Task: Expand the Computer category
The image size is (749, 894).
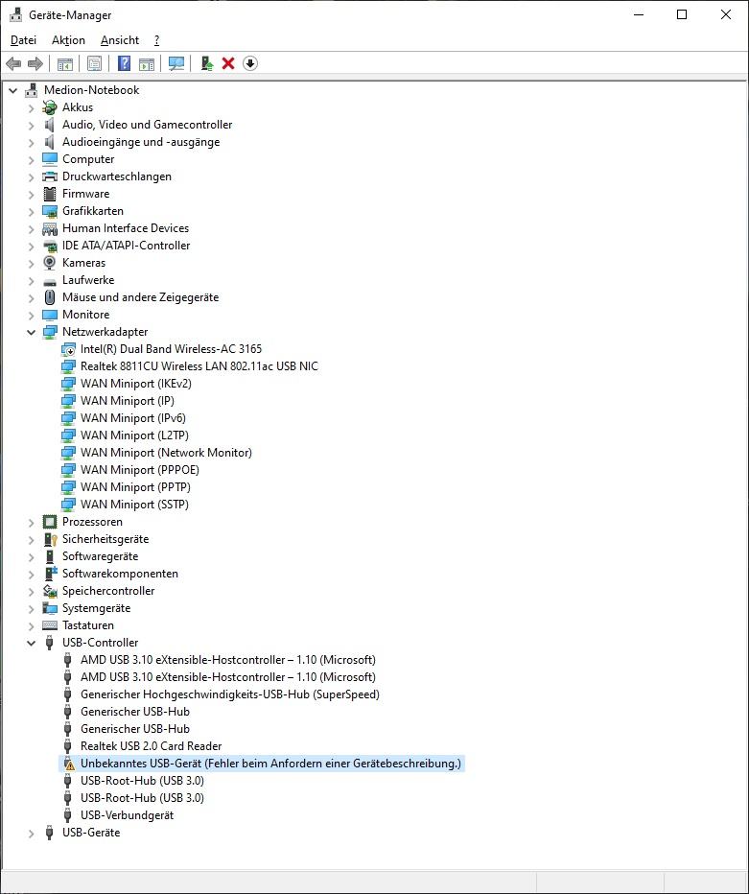Action: [x=31, y=159]
